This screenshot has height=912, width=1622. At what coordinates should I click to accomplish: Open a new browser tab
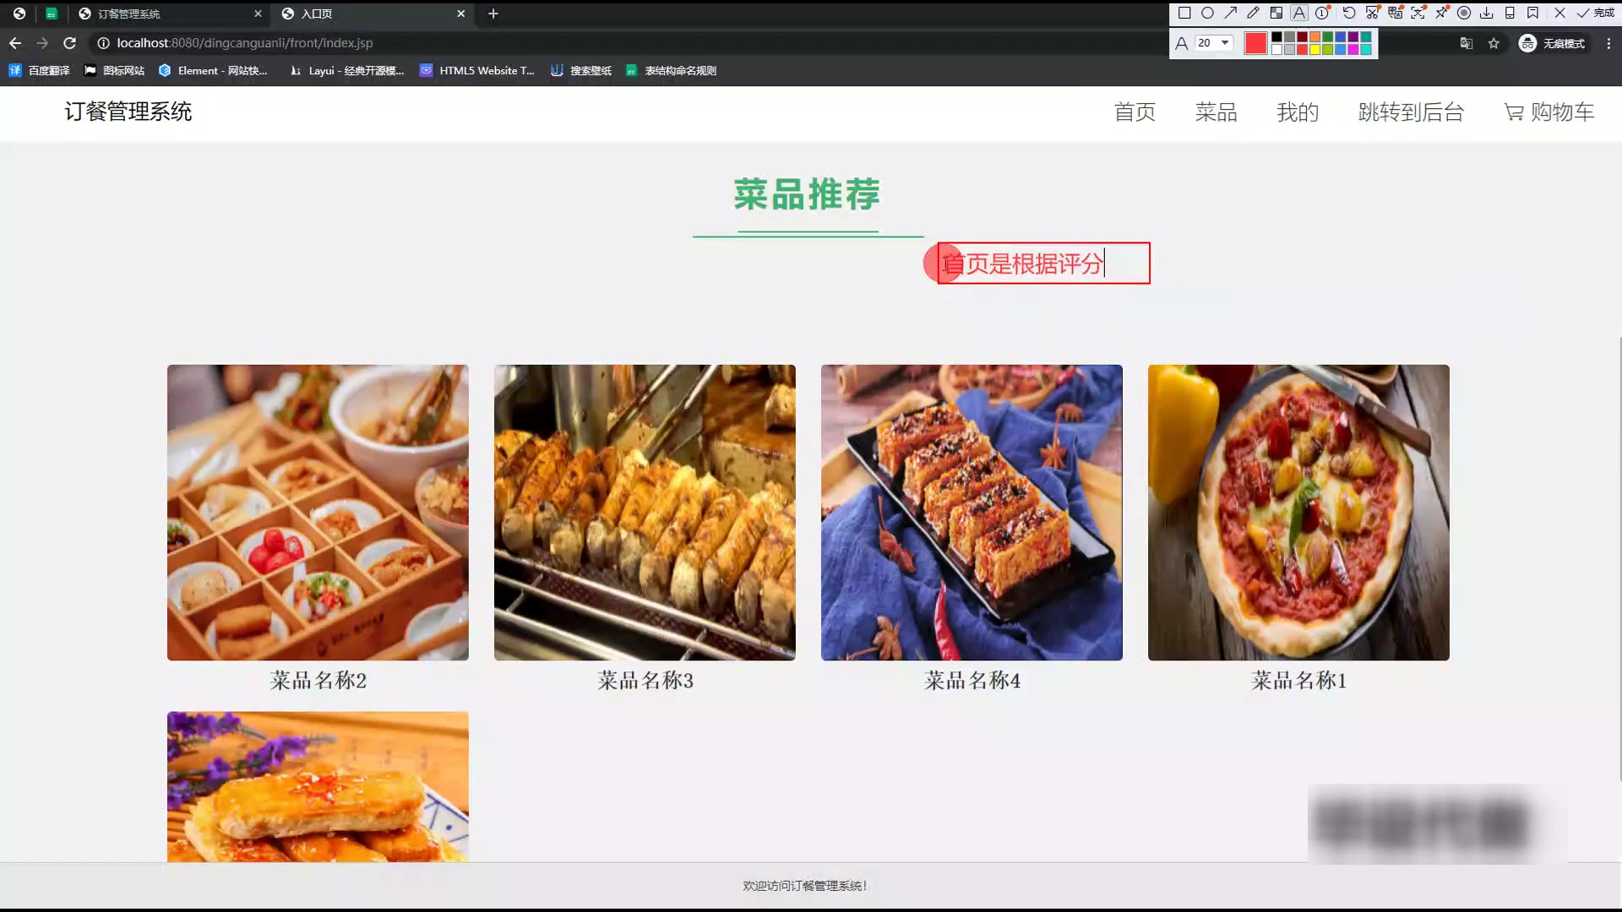pos(493,14)
